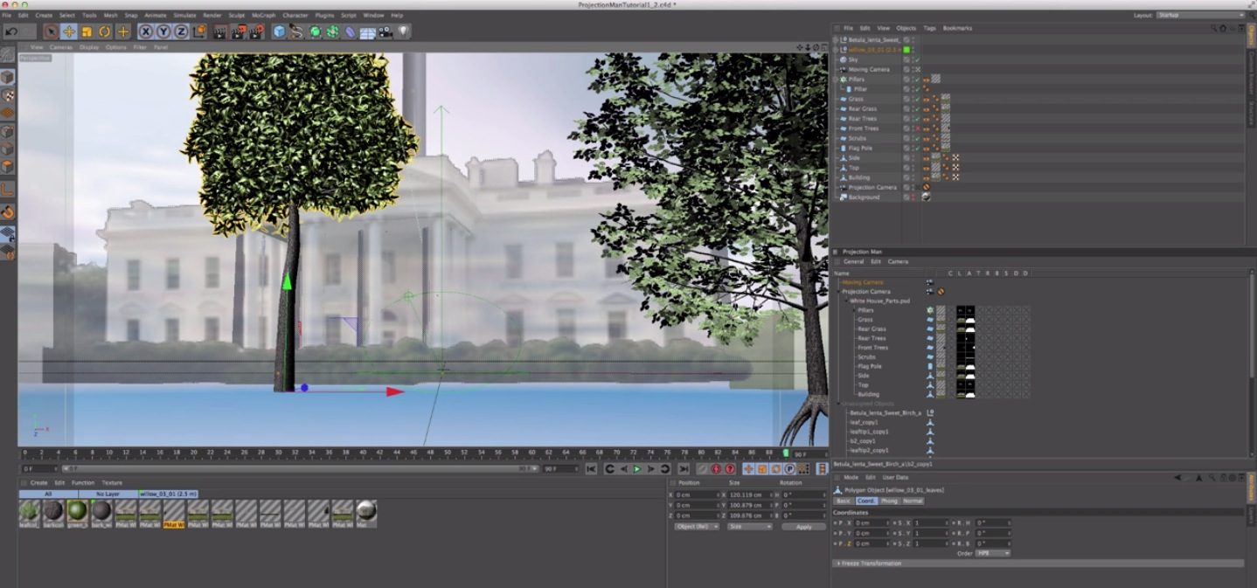
Task: Toggle the green checkmark on the Sky object
Action: (917, 60)
